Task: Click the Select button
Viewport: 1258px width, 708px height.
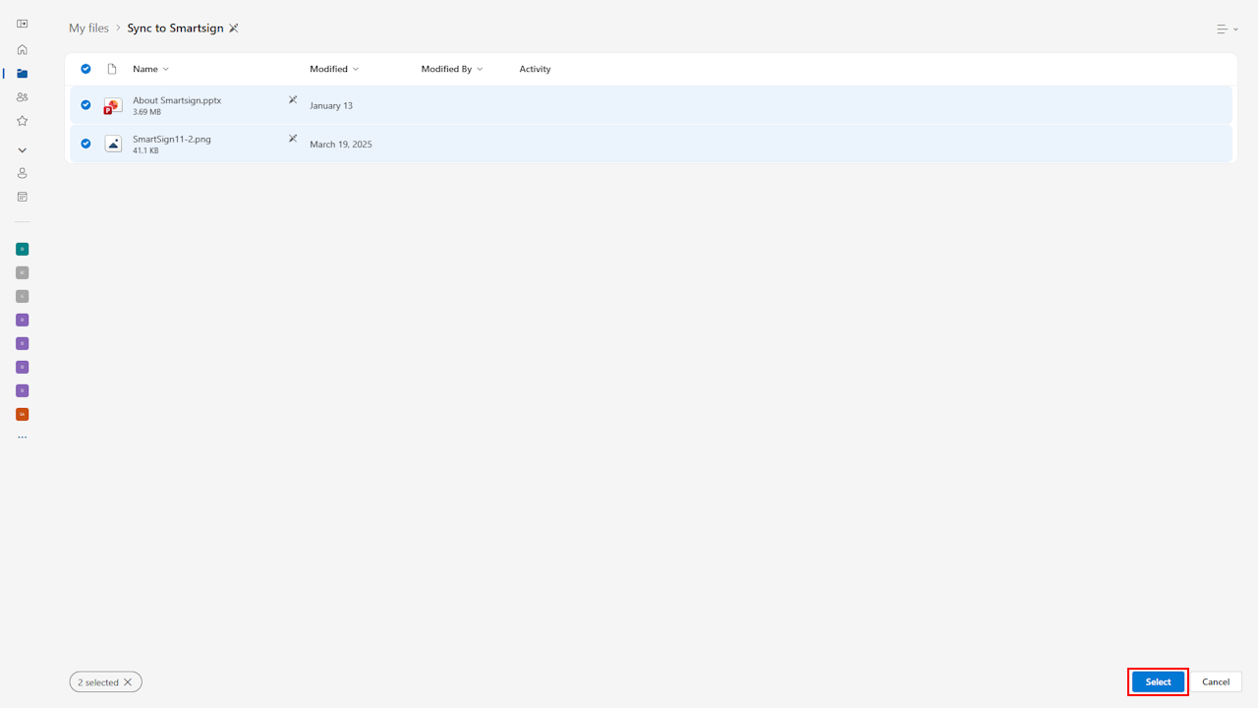Action: pyautogui.click(x=1158, y=681)
